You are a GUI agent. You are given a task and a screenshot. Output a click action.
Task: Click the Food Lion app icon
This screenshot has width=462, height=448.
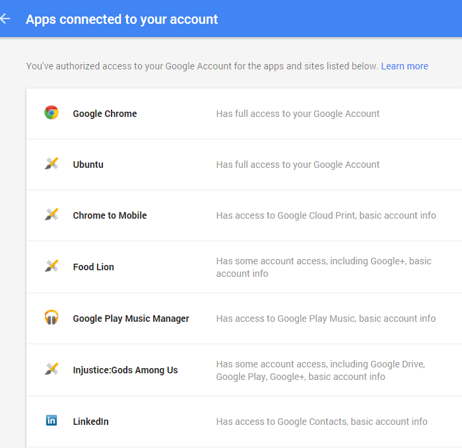click(51, 266)
